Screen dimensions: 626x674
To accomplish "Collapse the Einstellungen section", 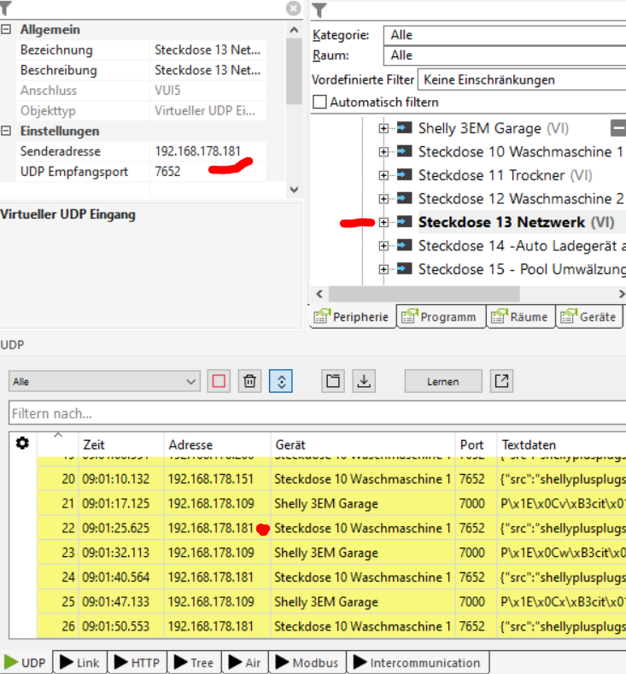I will point(6,131).
